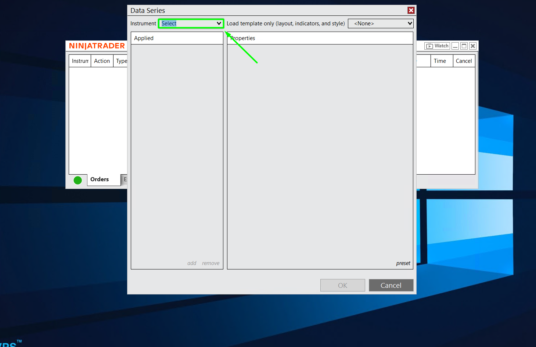Minimize the NinjaTrader Control Center window

point(455,46)
